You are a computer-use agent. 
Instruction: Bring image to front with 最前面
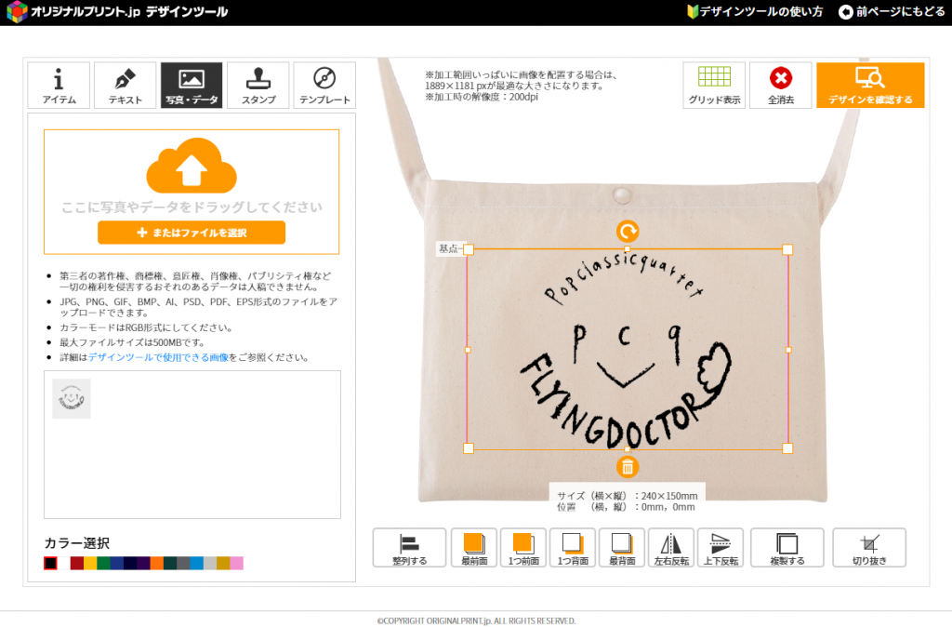coord(474,547)
